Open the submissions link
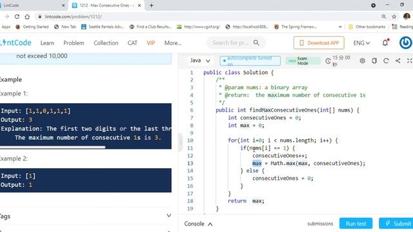 [320, 224]
